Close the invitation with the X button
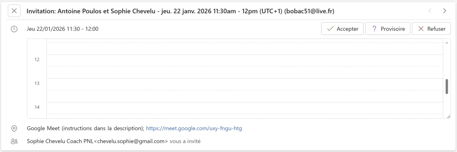Screen dimensions: 457x152 tap(14, 11)
